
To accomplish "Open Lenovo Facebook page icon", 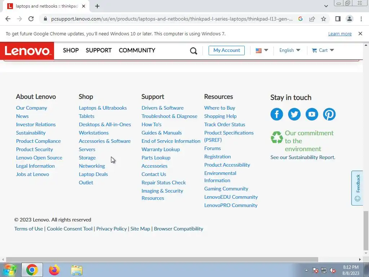I will (276, 114).
